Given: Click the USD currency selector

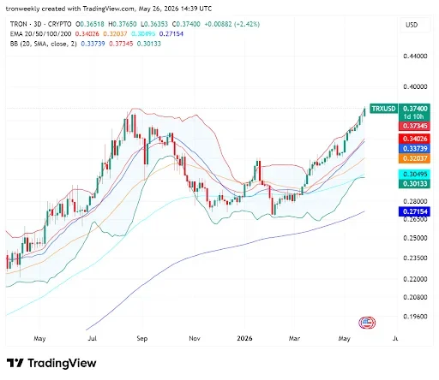Looking at the screenshot, I should [415, 25].
